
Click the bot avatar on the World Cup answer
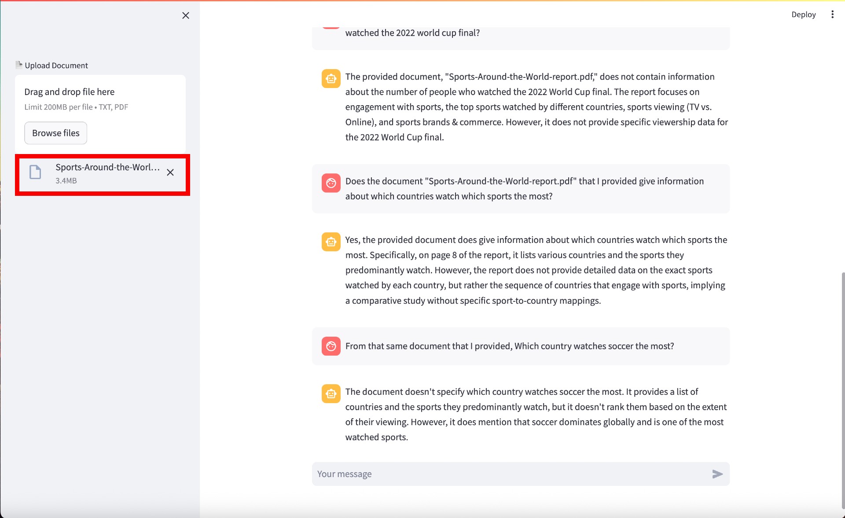tap(331, 78)
